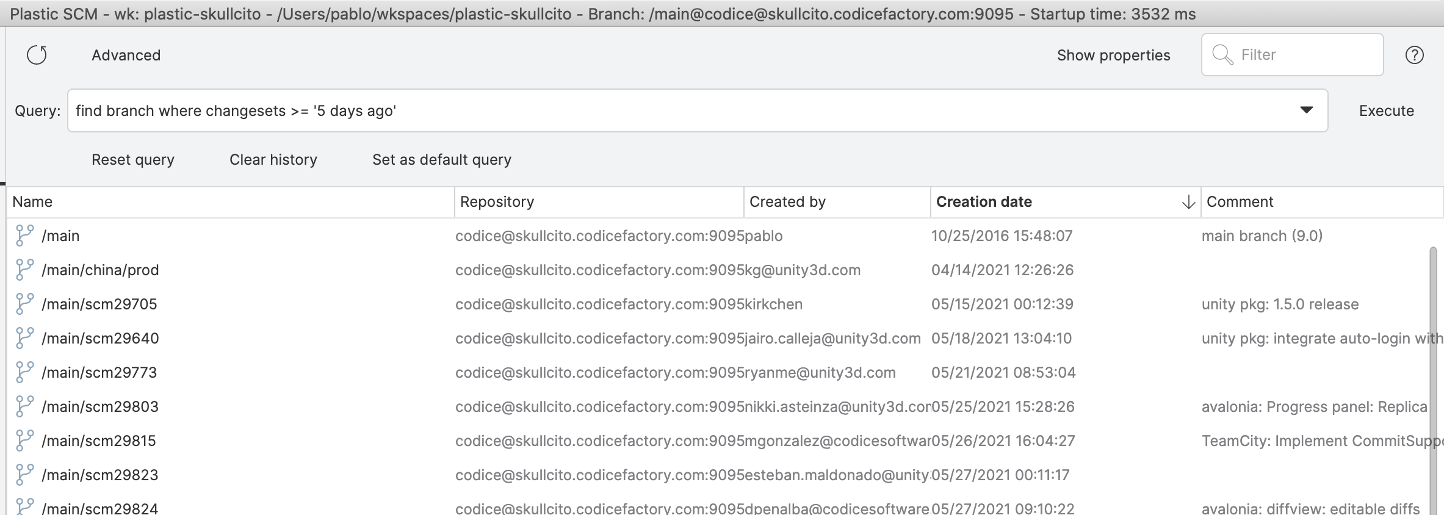Click the comment 'unity pkg: 1.5.0 release'

point(1280,304)
